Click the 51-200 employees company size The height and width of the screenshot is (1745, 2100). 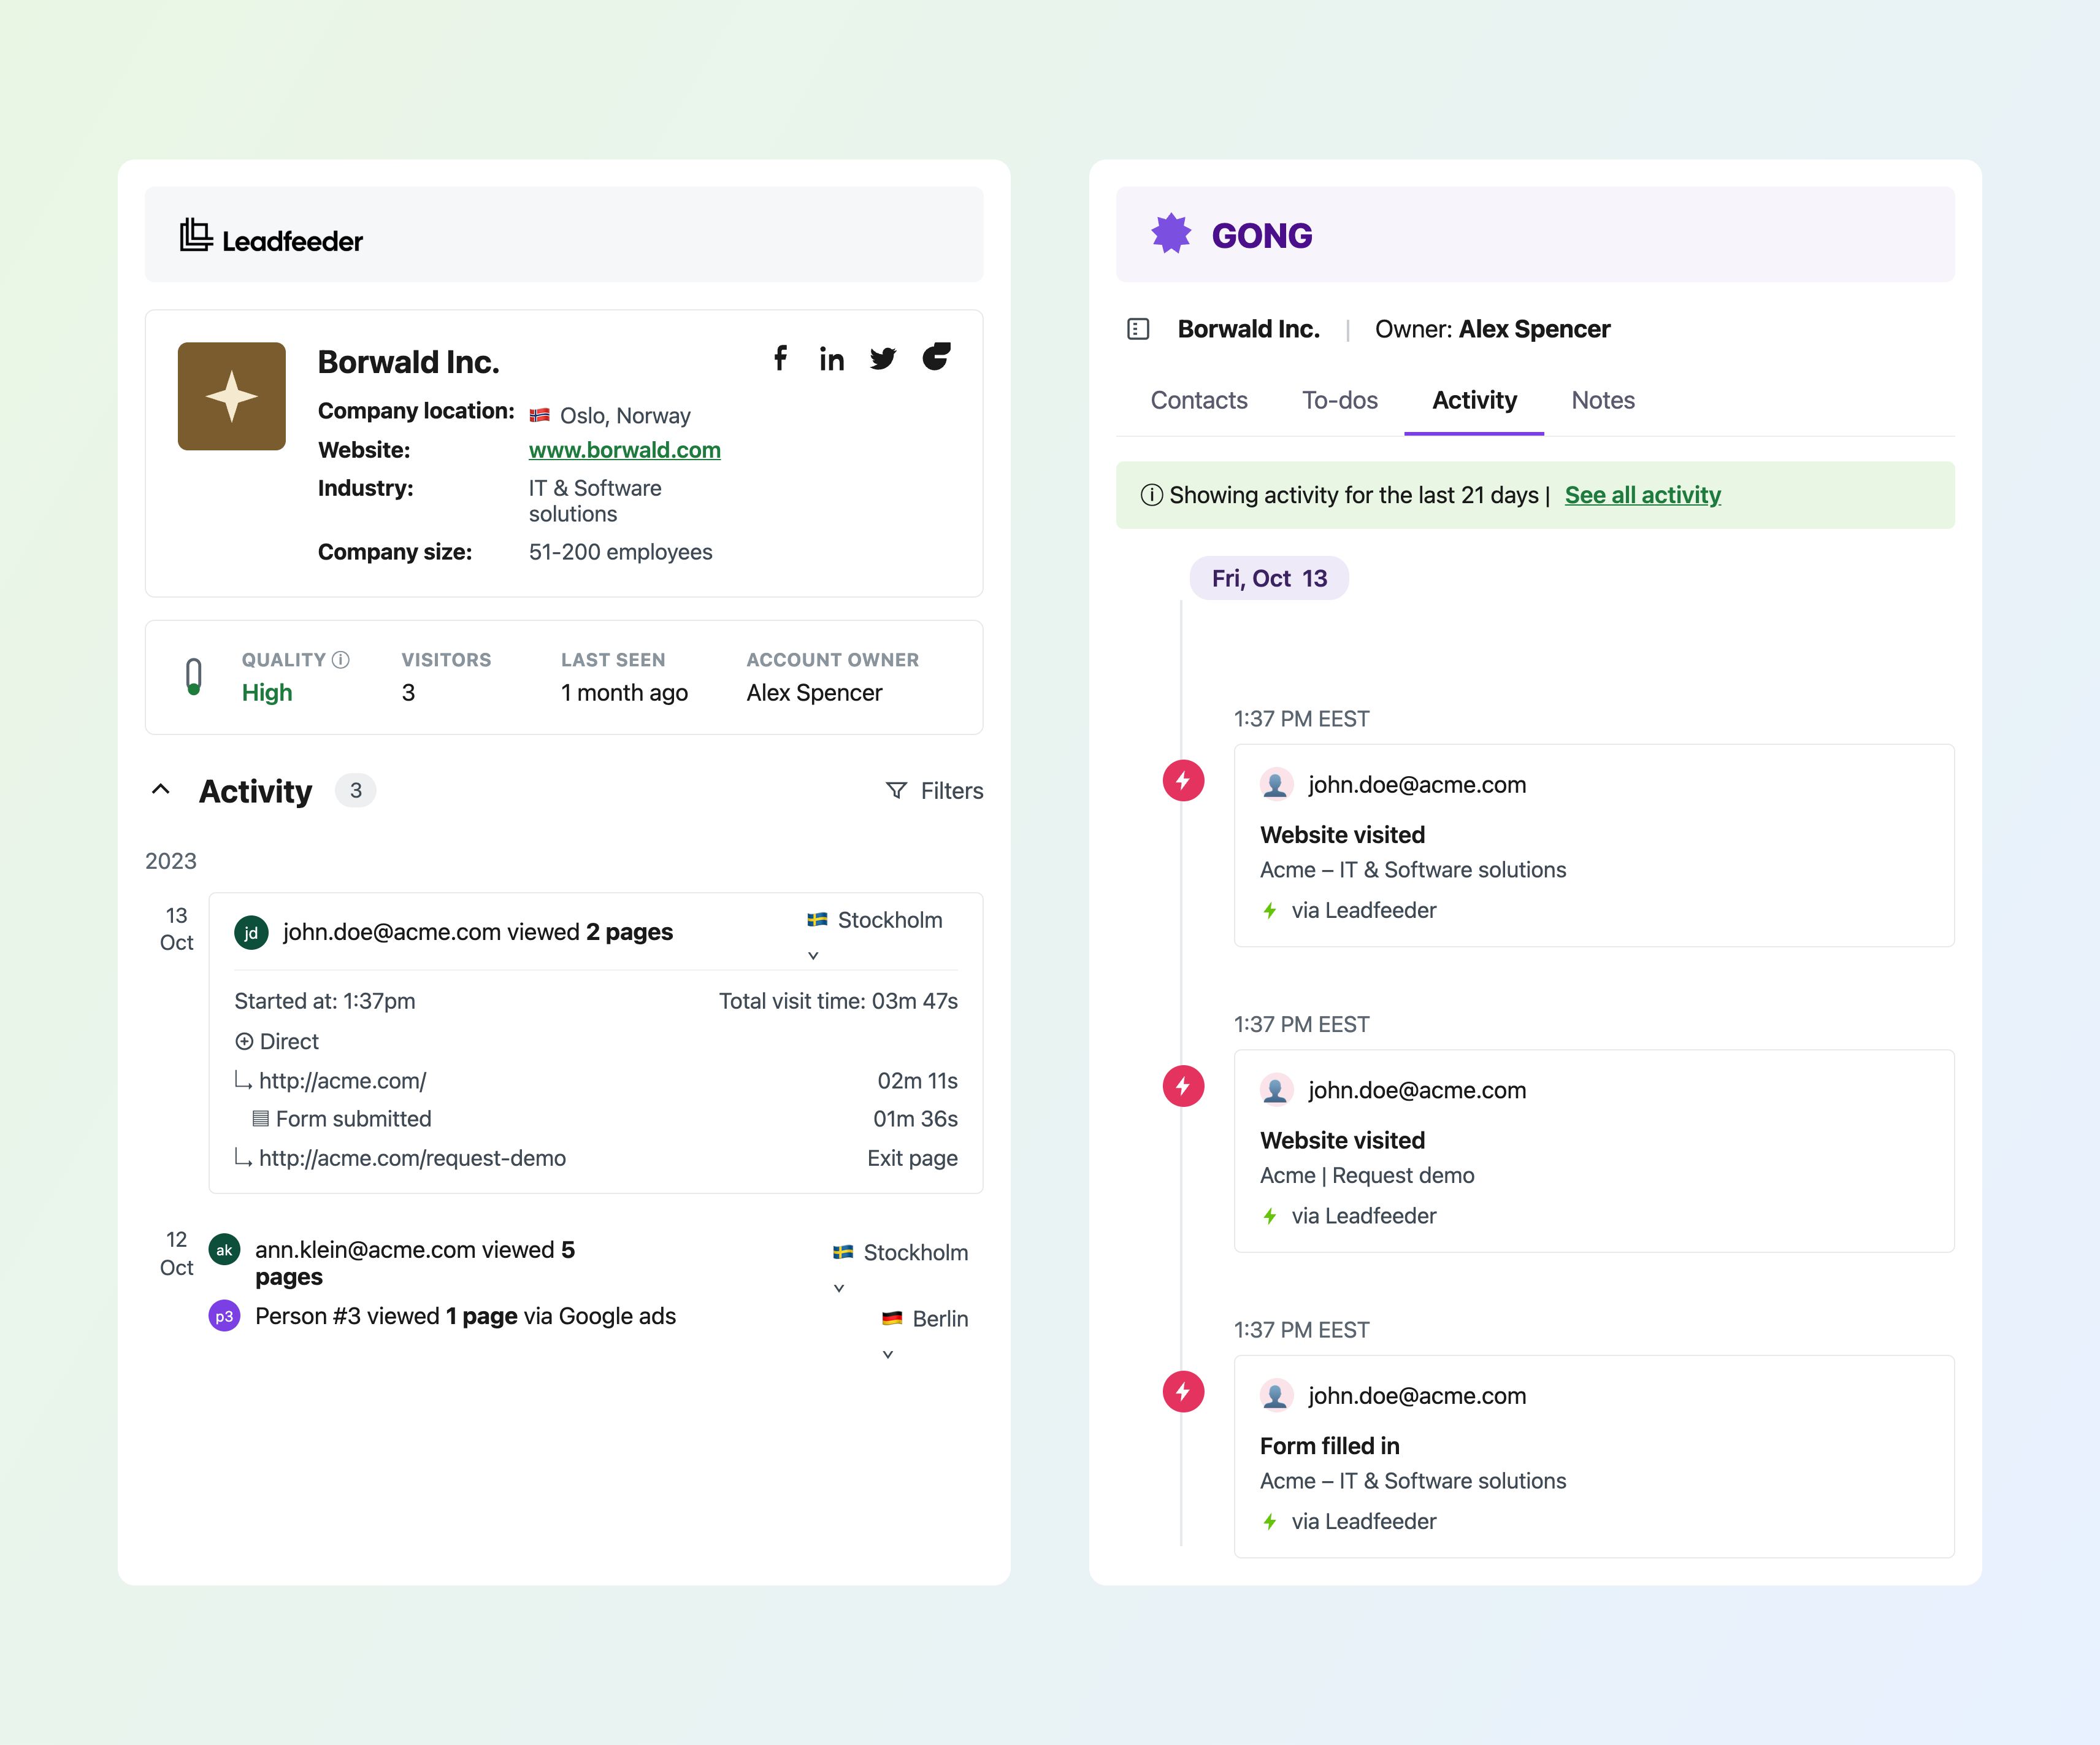pos(621,552)
